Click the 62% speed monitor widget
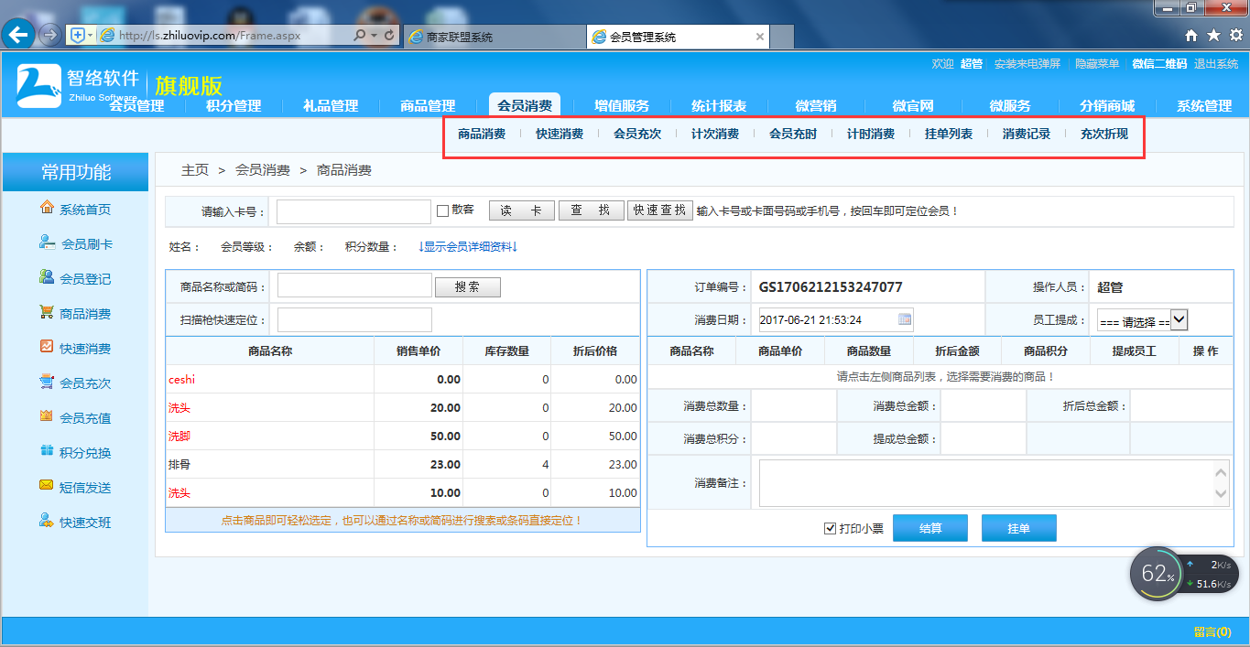This screenshot has height=647, width=1250. pos(1158,575)
